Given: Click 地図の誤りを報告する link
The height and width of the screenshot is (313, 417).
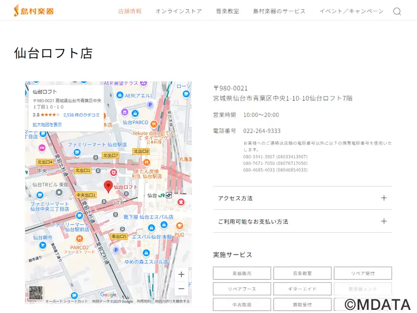Looking at the screenshot, I should tap(173, 302).
